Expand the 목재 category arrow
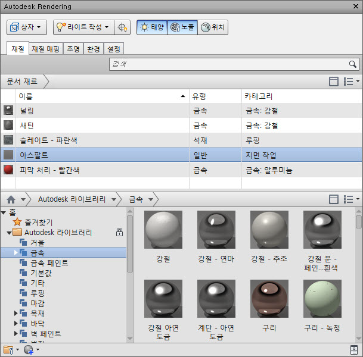The image size is (363, 357). (x=15, y=314)
